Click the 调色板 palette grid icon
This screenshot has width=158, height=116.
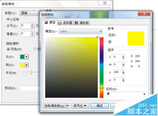(x=76, y=23)
